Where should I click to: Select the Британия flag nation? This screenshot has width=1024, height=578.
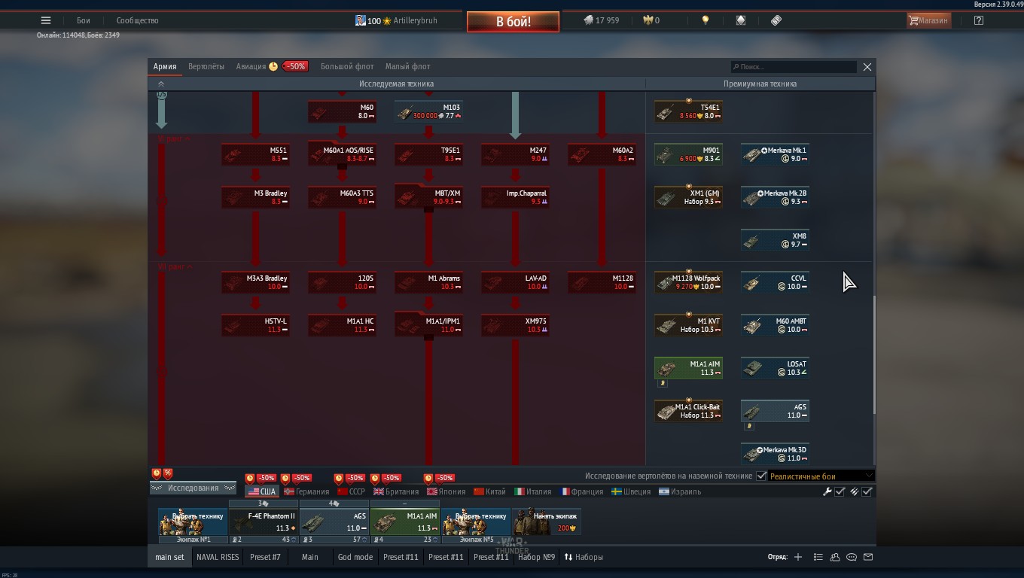(396, 491)
